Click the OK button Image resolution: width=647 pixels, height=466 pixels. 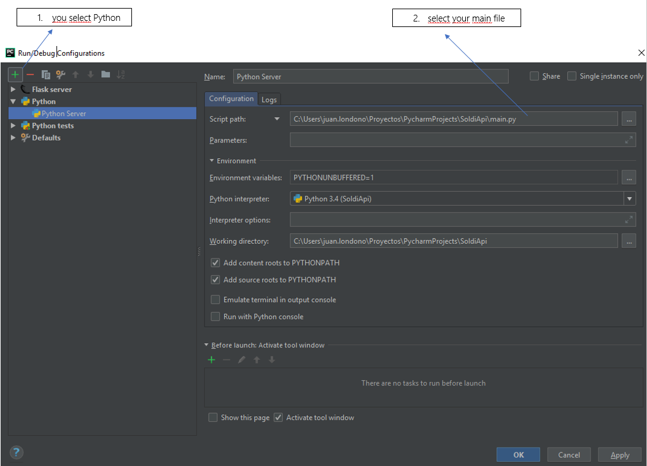tap(518, 454)
